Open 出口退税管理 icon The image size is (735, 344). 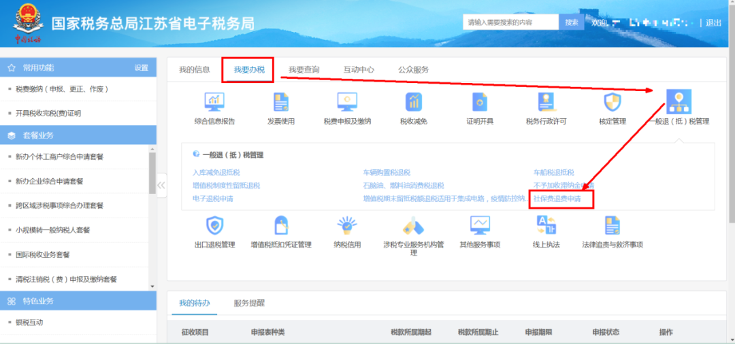click(x=214, y=226)
